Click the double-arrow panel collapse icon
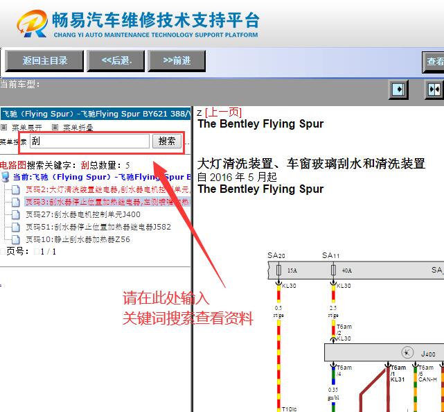This screenshot has height=412, width=444. [434, 89]
